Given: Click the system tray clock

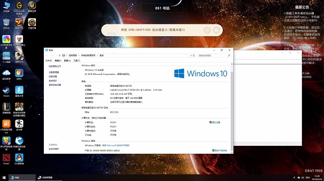Looking at the screenshot, I should tap(317, 178).
